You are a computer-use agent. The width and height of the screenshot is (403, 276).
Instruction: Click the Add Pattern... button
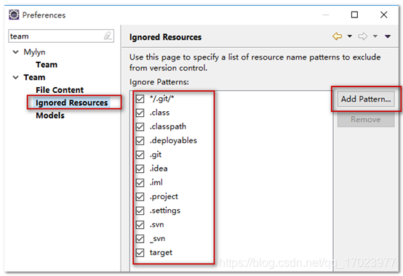(x=366, y=99)
